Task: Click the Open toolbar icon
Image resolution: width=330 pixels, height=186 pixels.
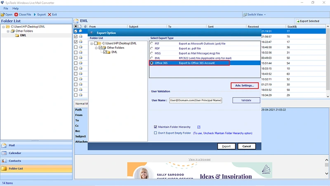Action: tap(3, 14)
